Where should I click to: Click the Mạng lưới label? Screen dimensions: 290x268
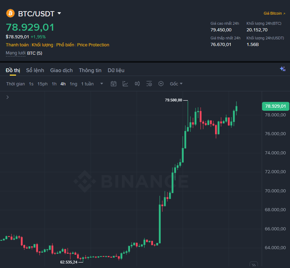click(x=16, y=53)
